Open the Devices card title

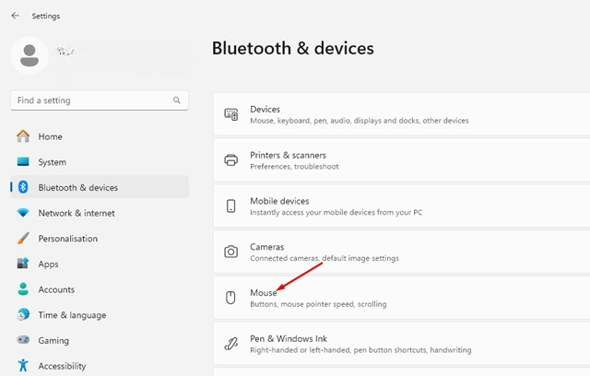click(265, 110)
